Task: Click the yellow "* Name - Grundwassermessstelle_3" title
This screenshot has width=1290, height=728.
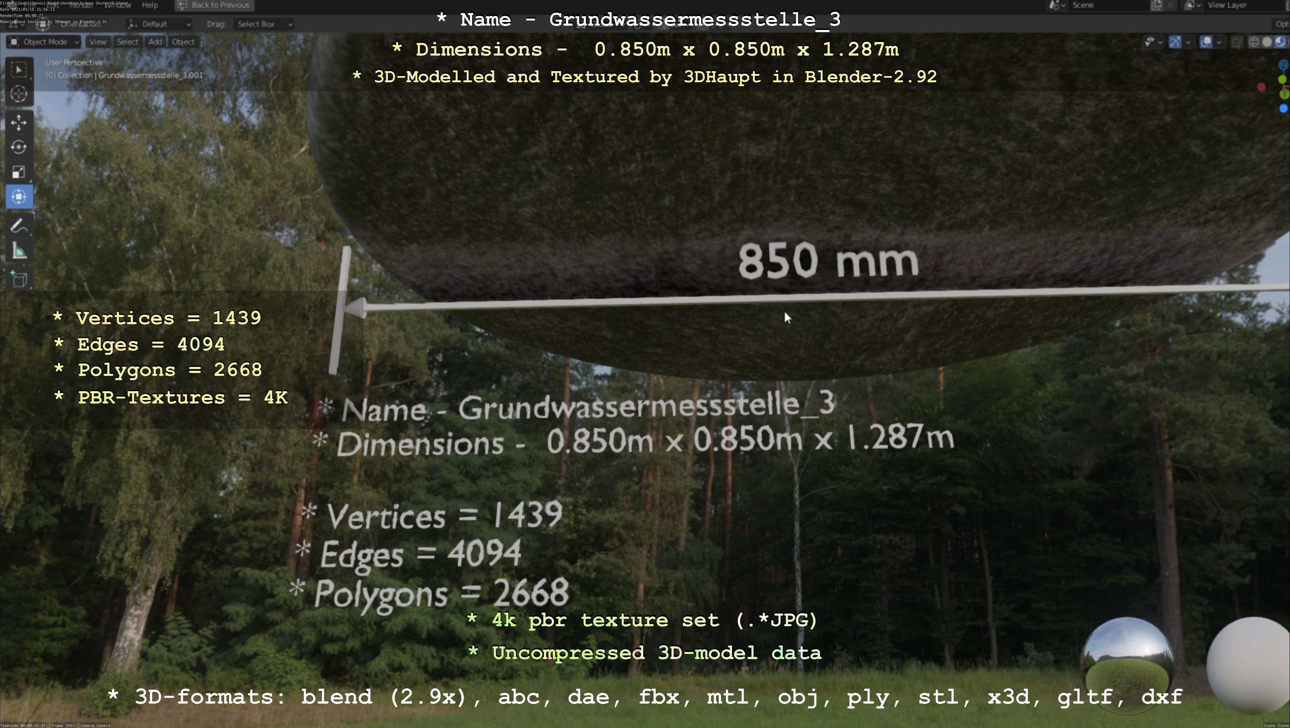Action: coord(638,20)
